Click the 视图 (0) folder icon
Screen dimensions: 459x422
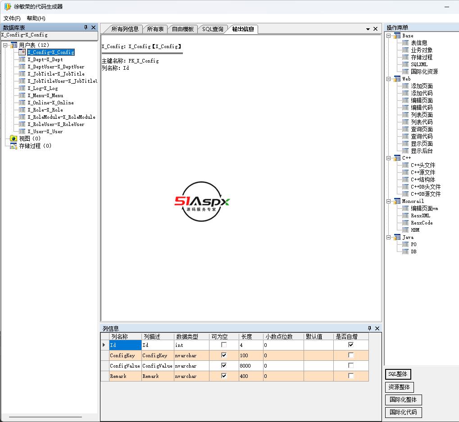[x=14, y=138]
